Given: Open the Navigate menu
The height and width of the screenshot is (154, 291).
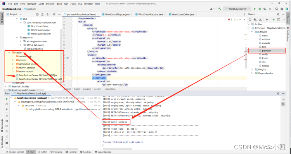Looking at the screenshot, I should point(32,4).
